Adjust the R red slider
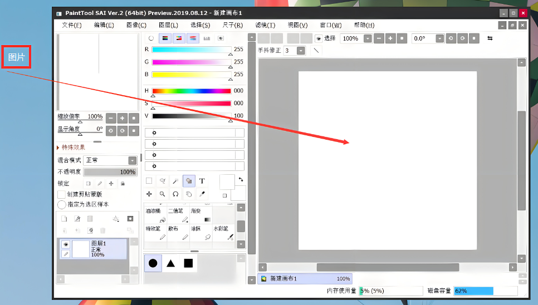 click(192, 50)
